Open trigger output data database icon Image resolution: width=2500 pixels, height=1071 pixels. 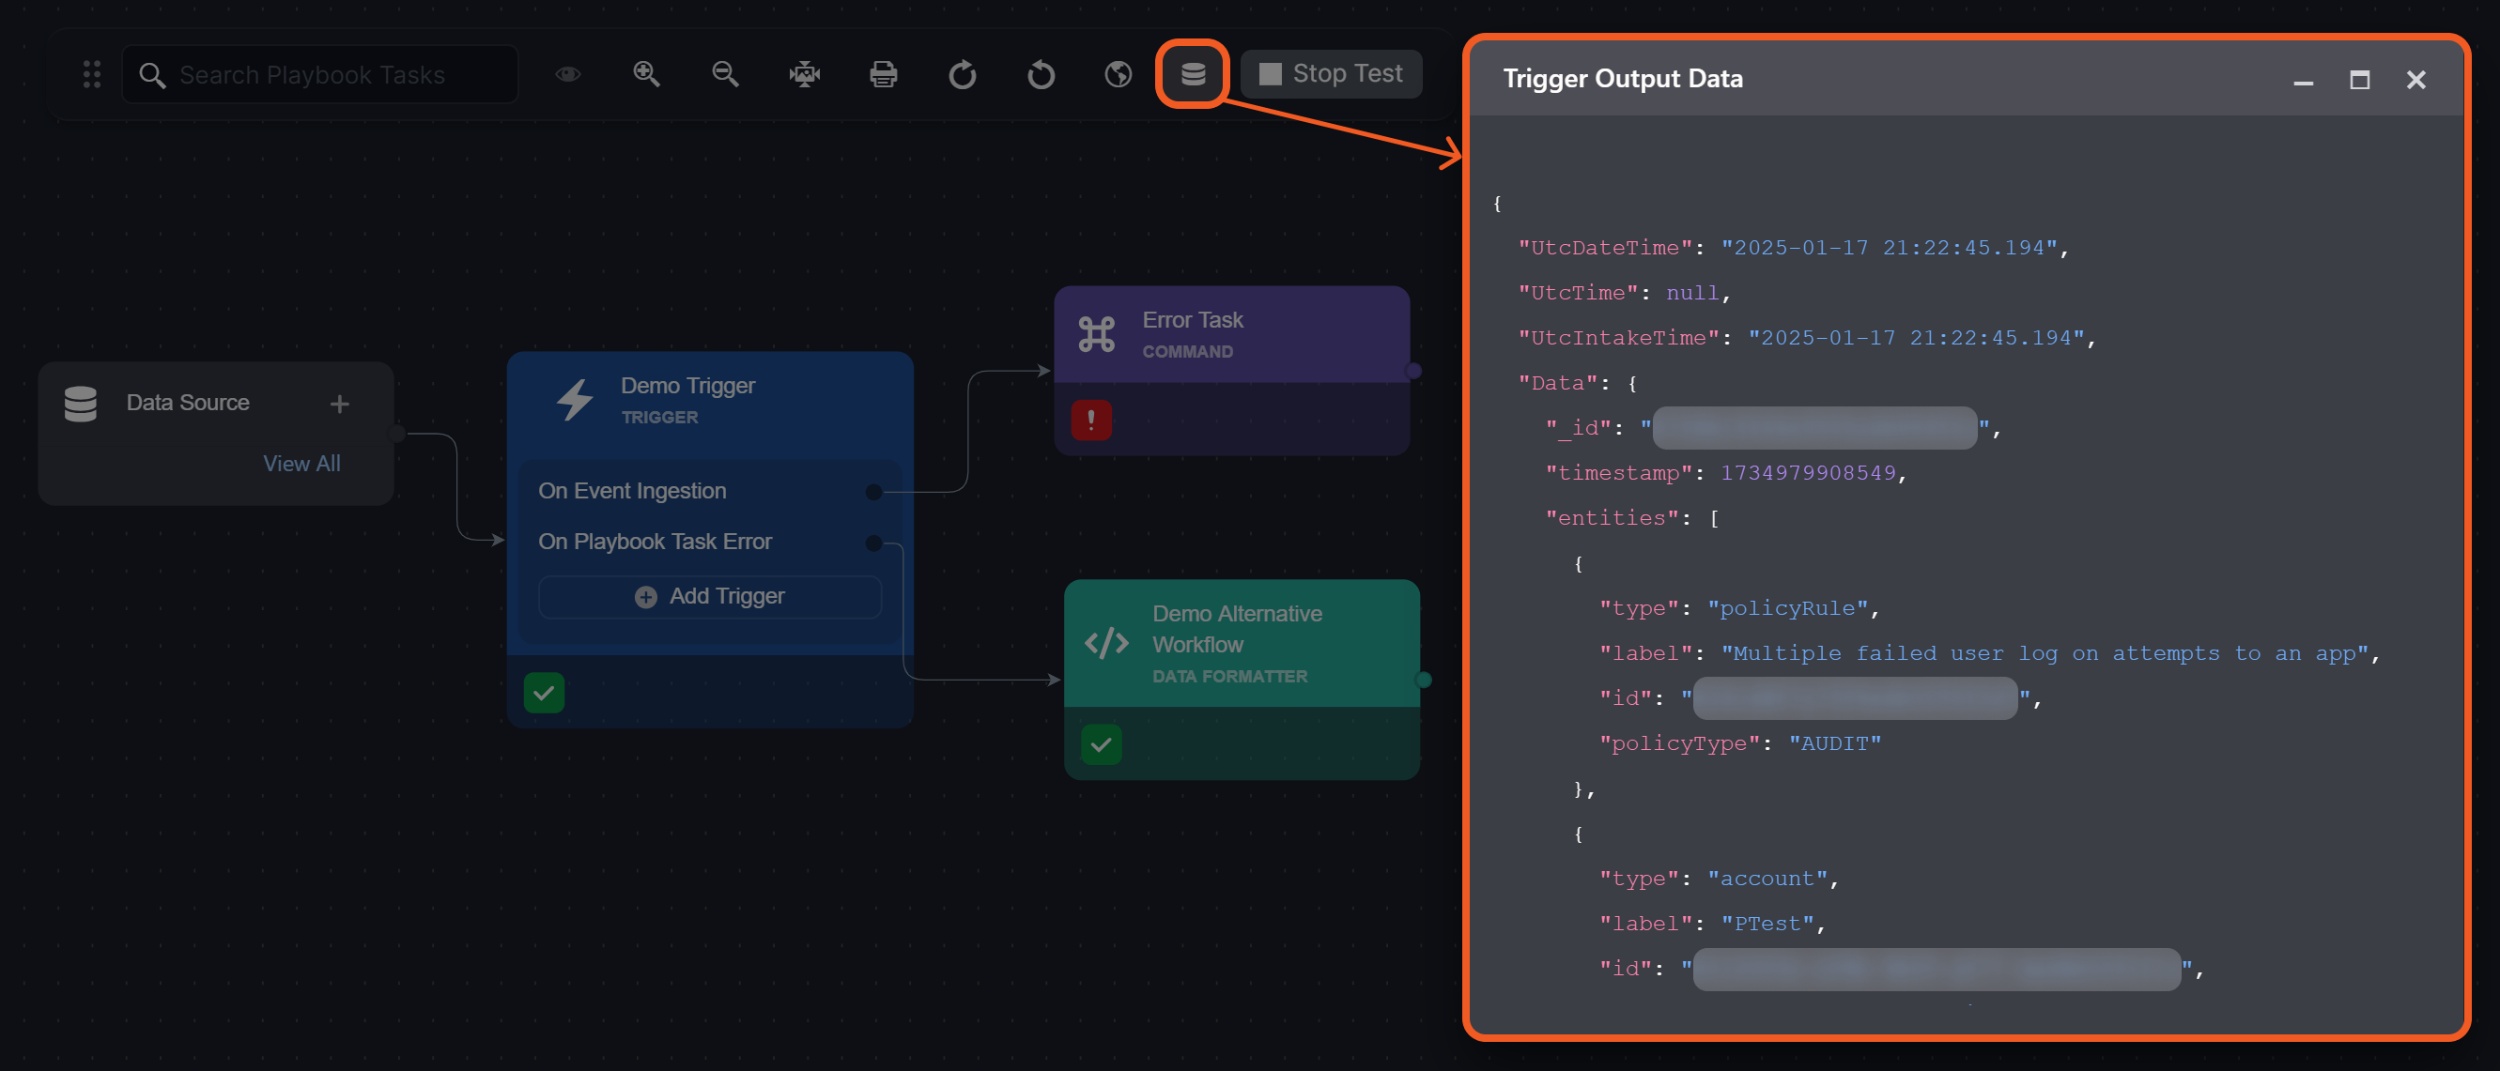pos(1193,74)
